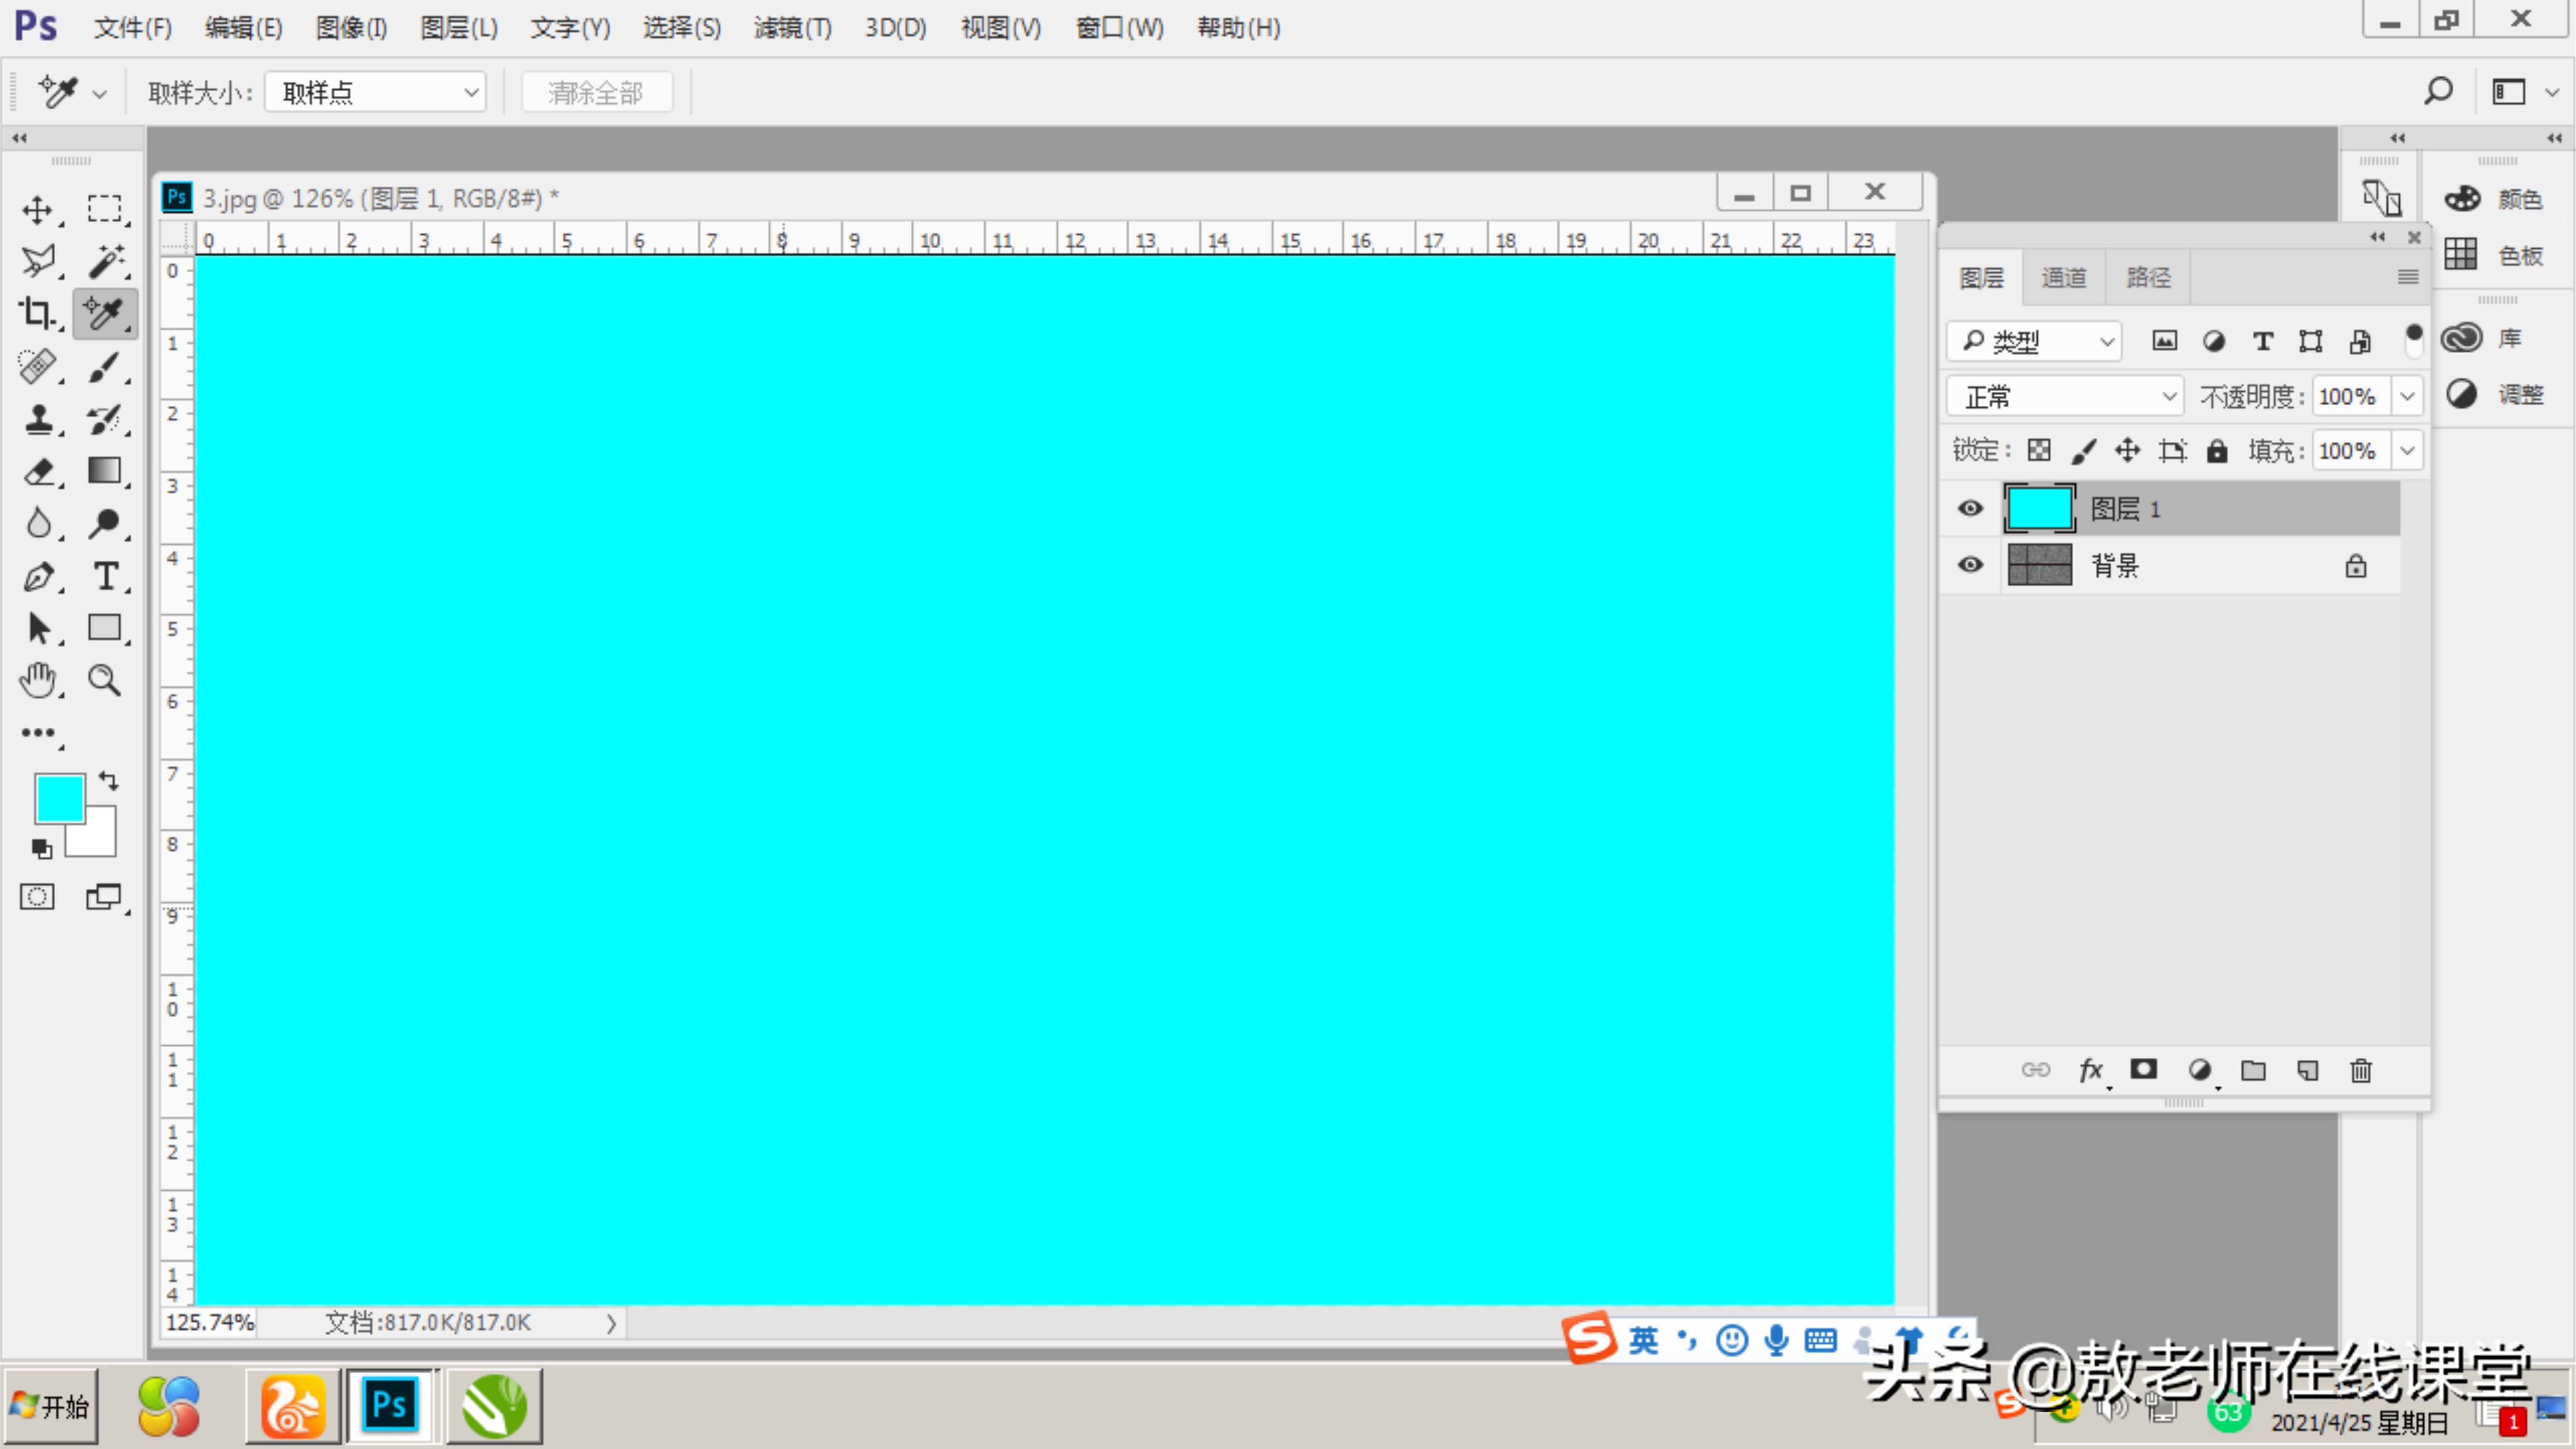The width and height of the screenshot is (2576, 1449).
Task: Toggle lock all for the layer
Action: tap(2217, 451)
